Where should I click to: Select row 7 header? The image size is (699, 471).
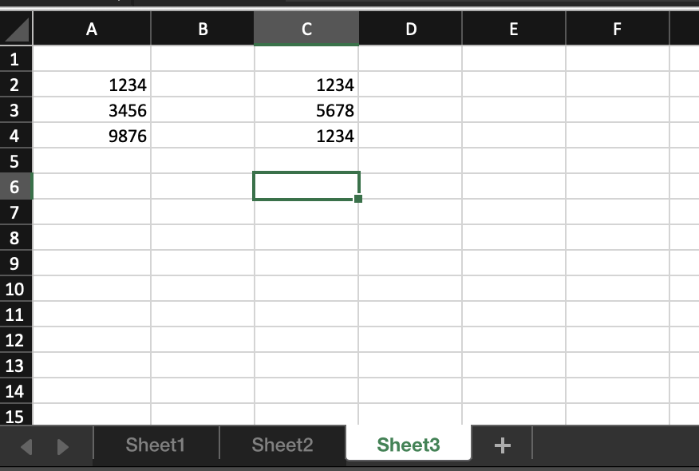click(x=16, y=212)
